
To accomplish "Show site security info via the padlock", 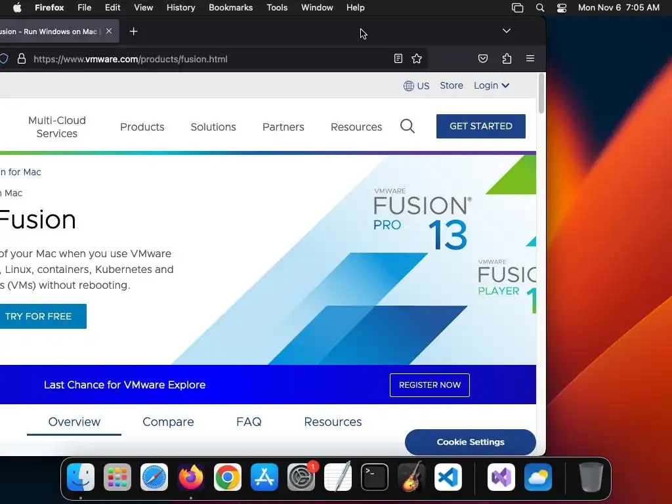I will point(22,58).
